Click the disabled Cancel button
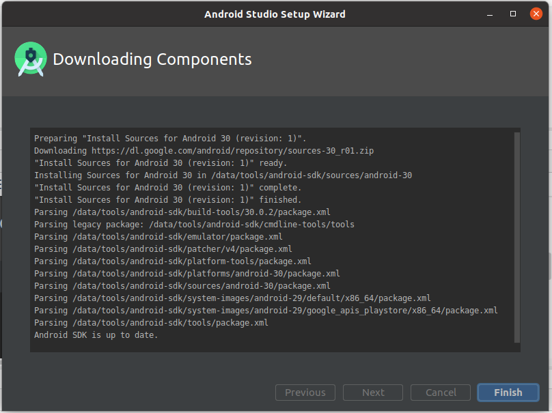Screen dimensions: 552x413 pos(441,393)
